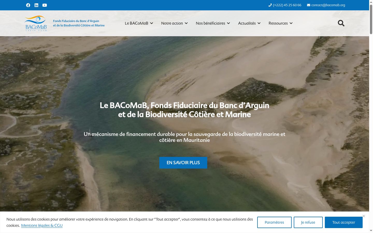Viewport: 373px width, 233px height.
Task: Open the Le BACoMaB menu item
Action: click(x=137, y=23)
